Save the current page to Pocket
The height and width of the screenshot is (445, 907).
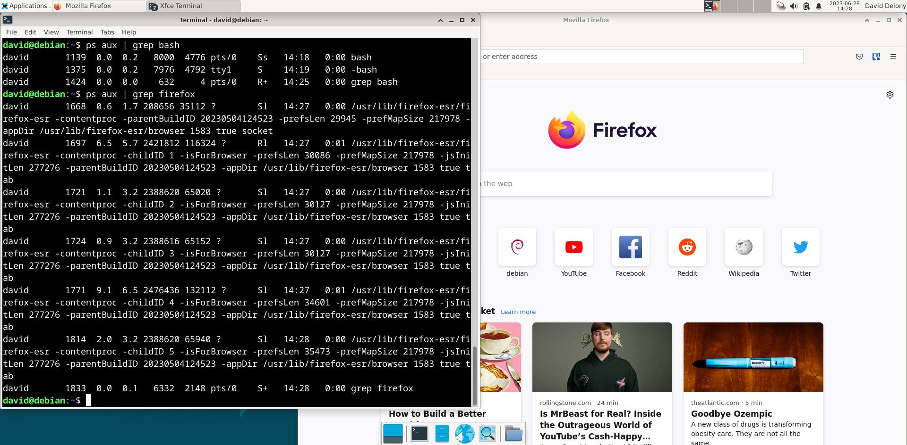859,56
